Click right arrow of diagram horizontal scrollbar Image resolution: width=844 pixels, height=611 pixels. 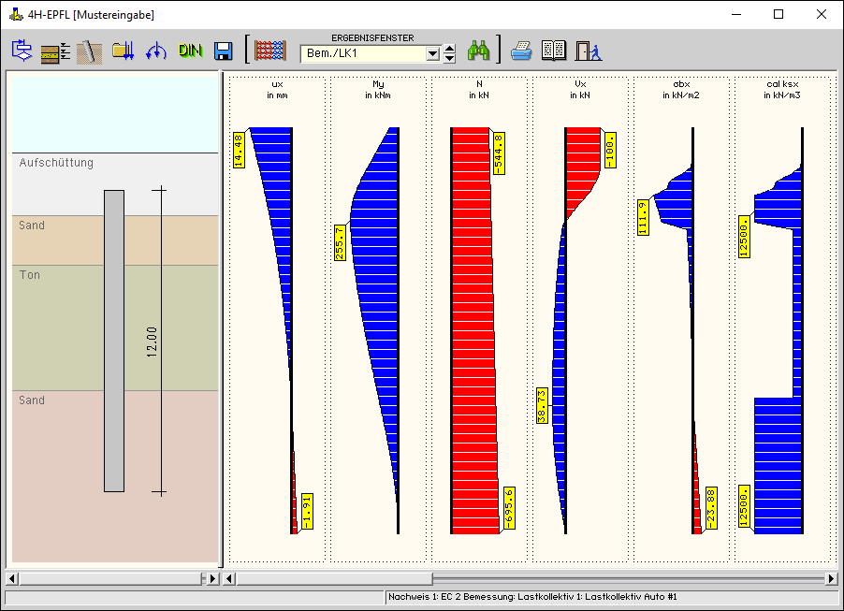[831, 579]
